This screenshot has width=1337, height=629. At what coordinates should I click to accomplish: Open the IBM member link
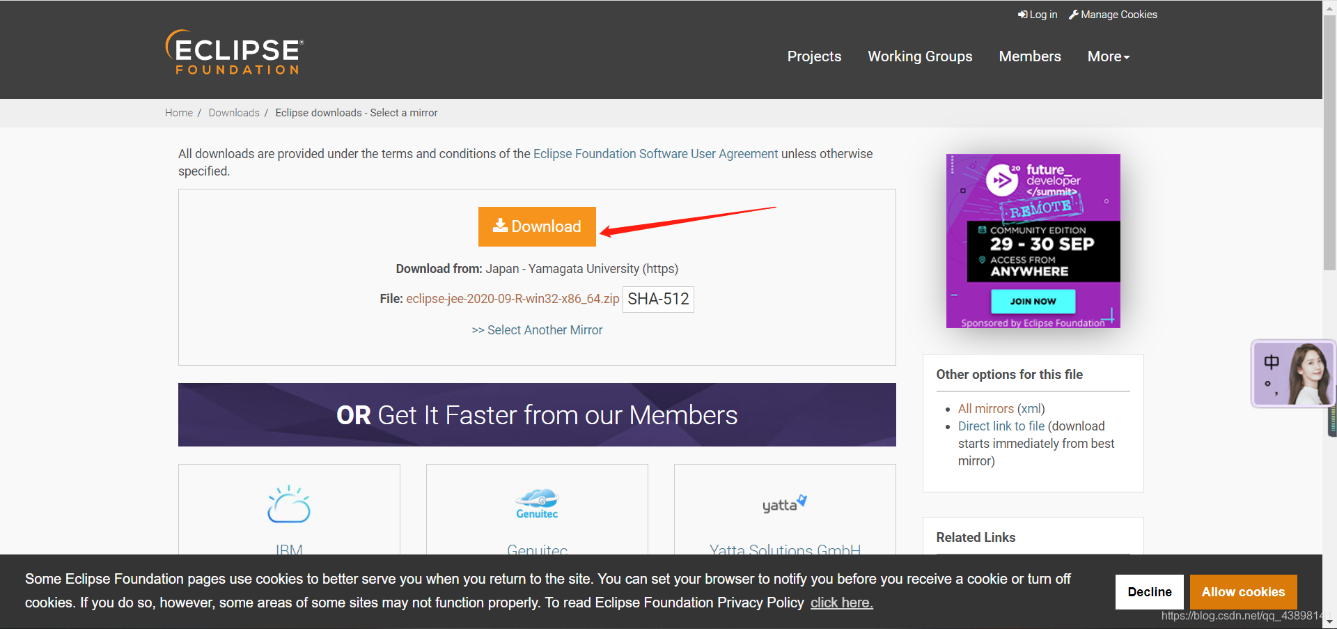pos(289,549)
